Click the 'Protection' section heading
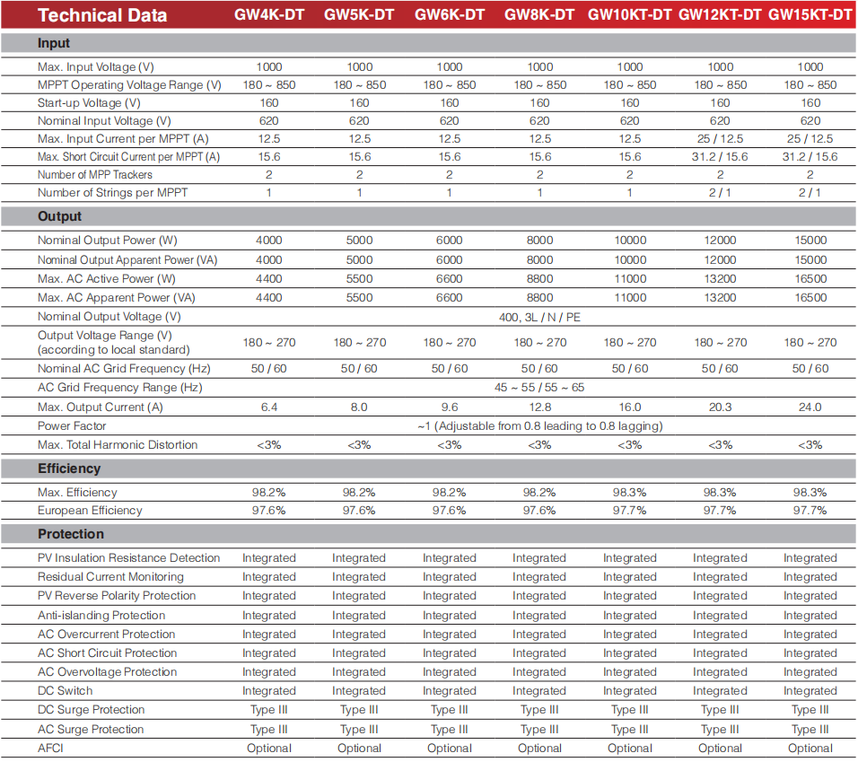Image resolution: width=858 pixels, height=762 pixels. pyautogui.click(x=71, y=534)
